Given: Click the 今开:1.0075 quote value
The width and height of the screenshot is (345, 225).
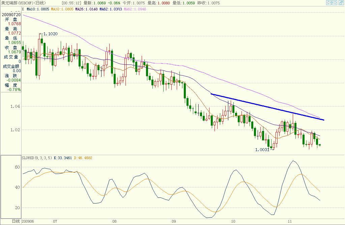Looking at the screenshot, I should coord(134,3).
